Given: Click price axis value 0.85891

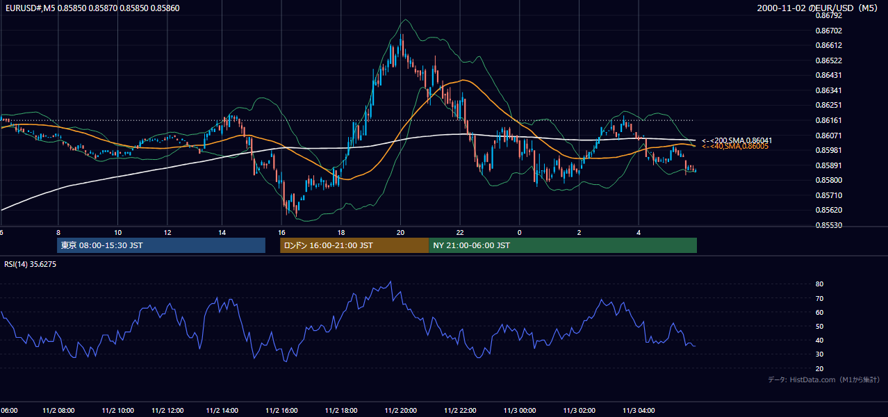Looking at the screenshot, I should point(828,165).
